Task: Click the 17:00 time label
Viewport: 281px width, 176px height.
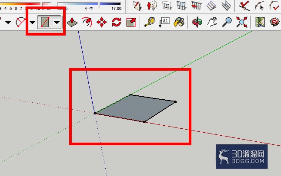Action: click(x=116, y=9)
